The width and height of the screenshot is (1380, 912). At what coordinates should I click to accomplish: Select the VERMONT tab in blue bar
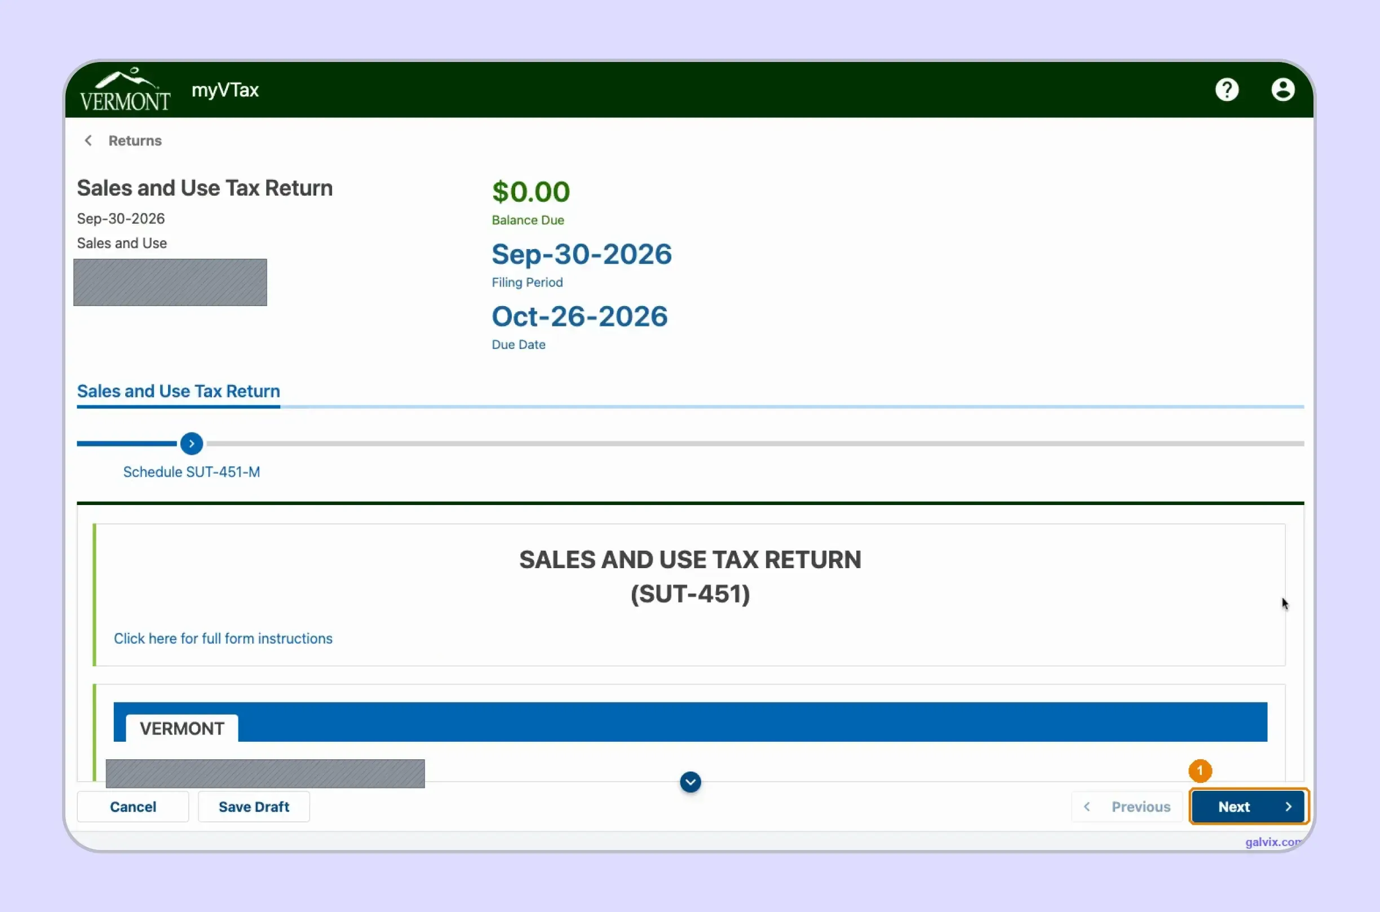(182, 728)
